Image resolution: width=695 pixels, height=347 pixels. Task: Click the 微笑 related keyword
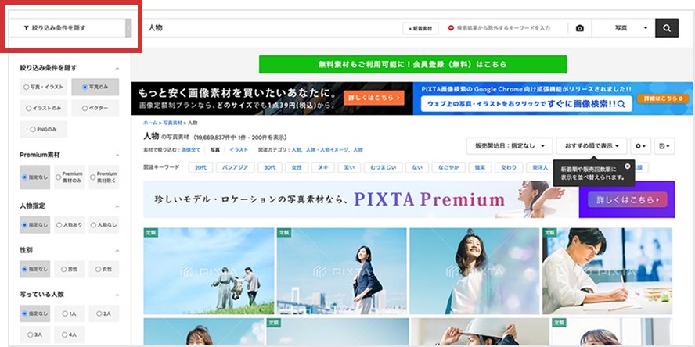point(480,168)
